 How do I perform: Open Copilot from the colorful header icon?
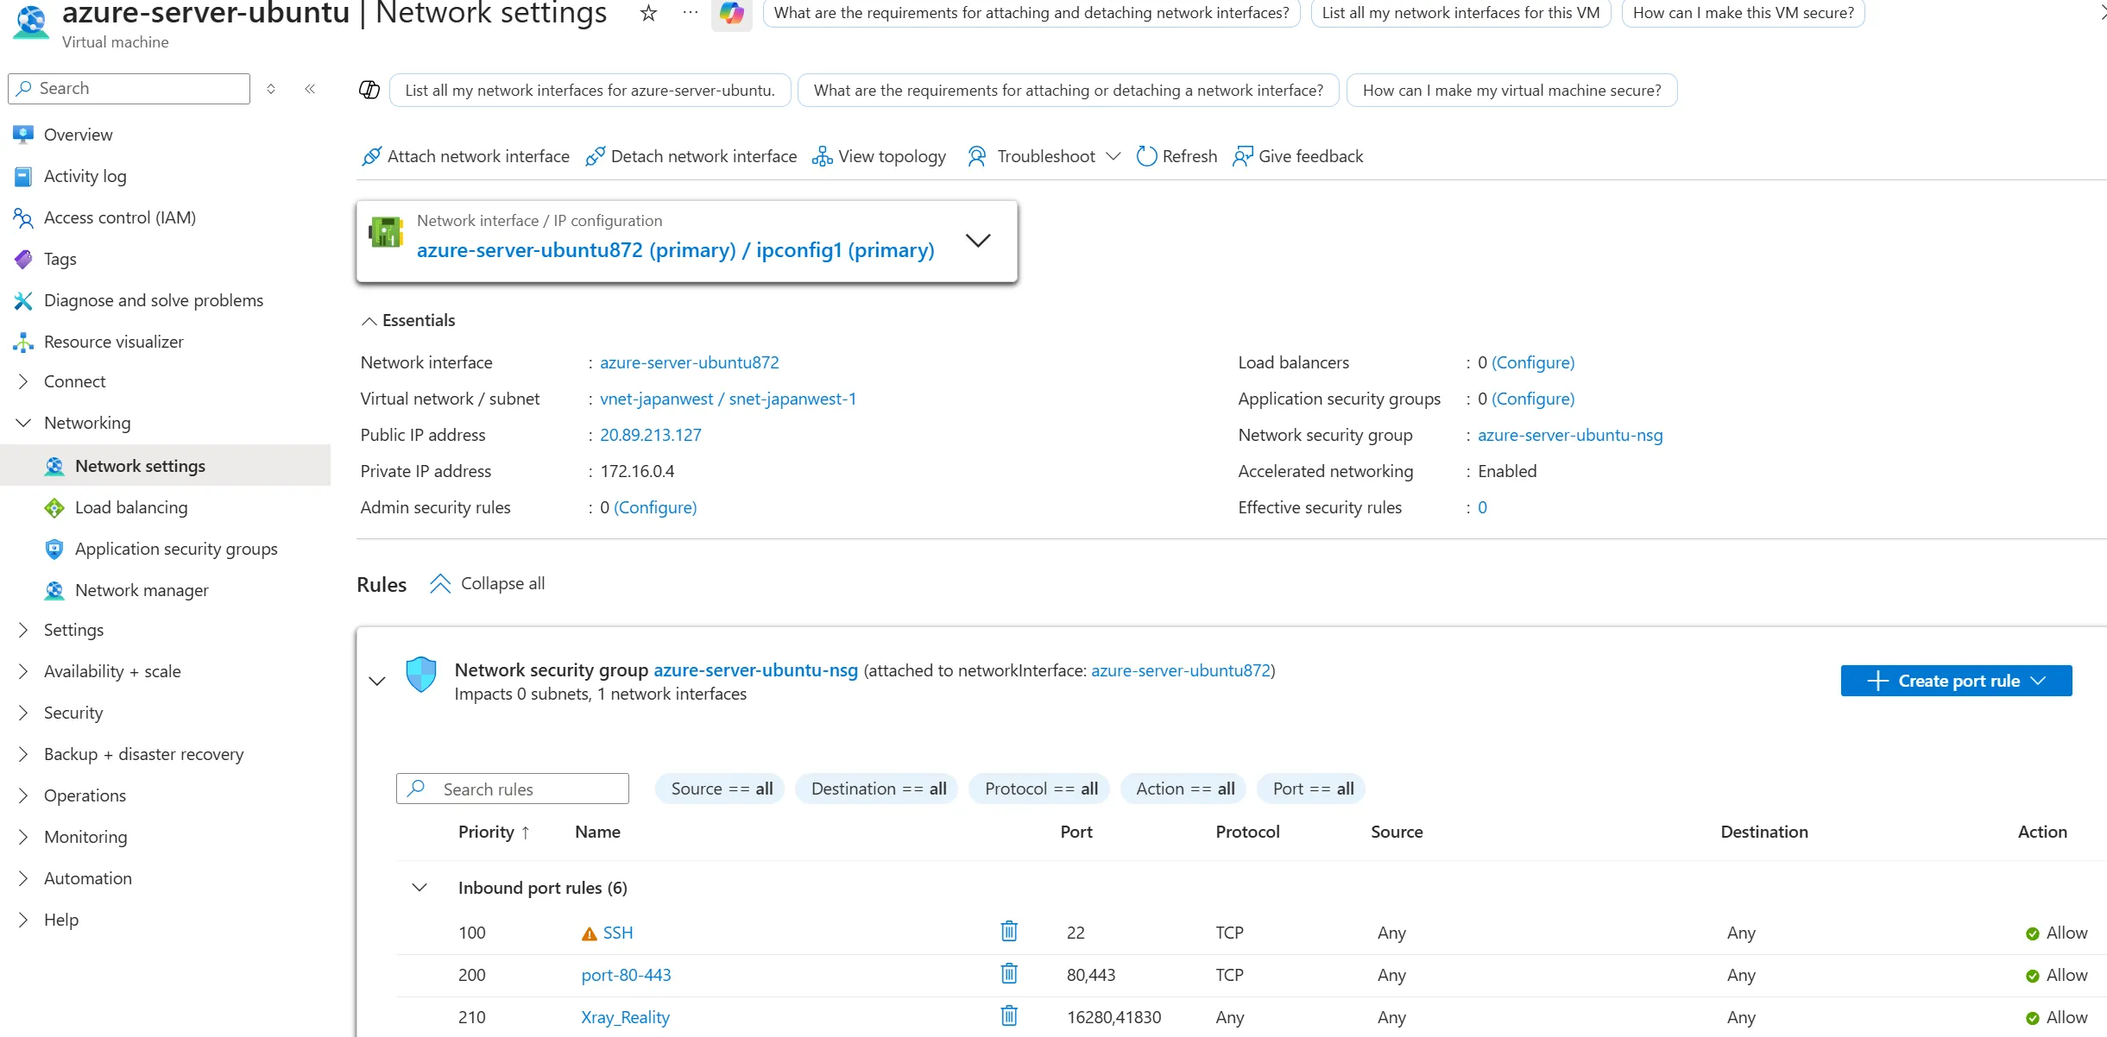coord(731,14)
